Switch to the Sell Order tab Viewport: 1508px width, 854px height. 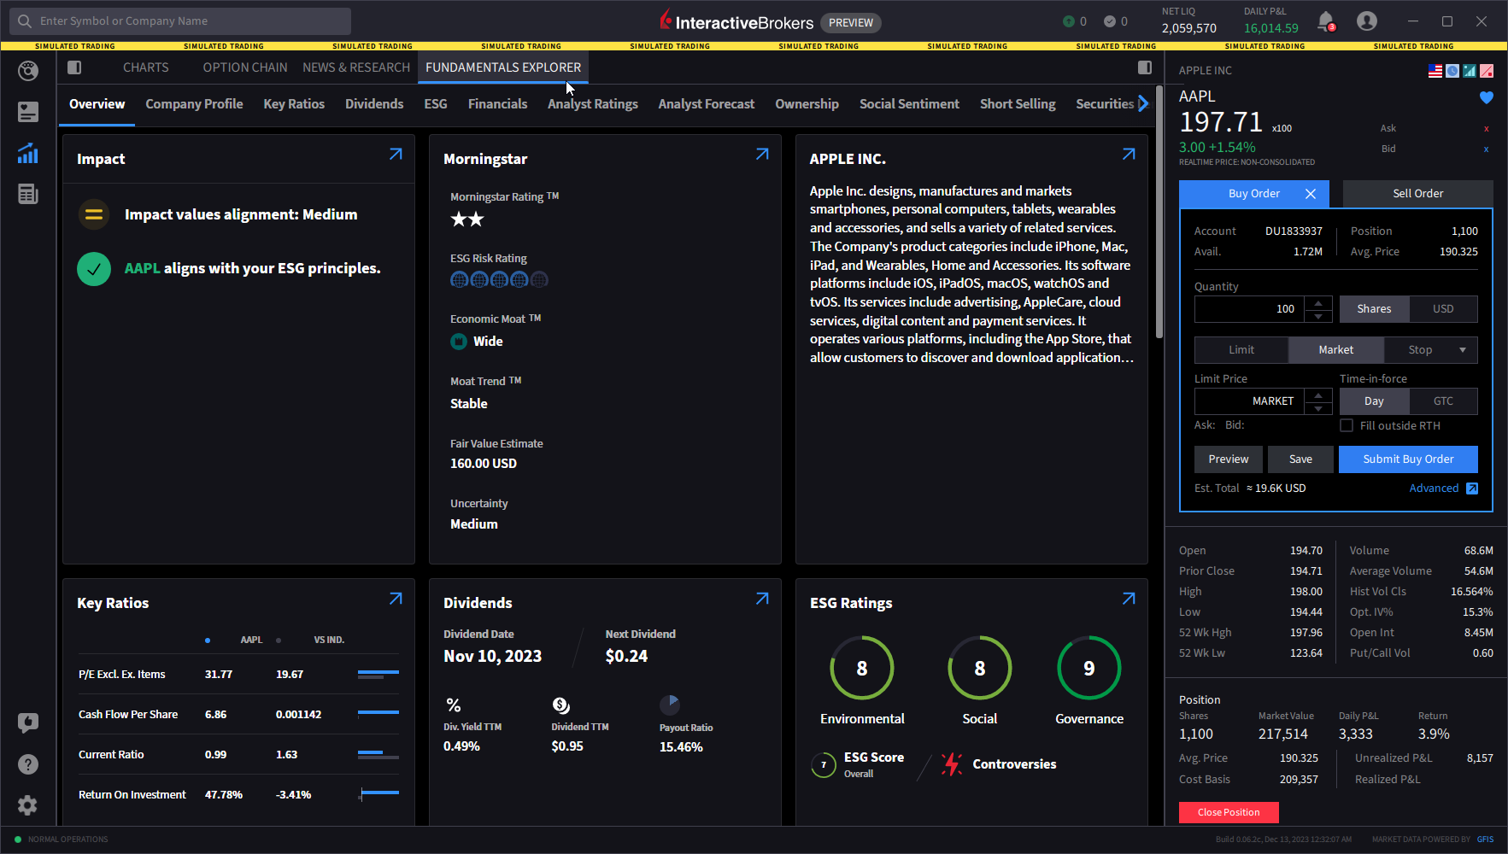(1418, 194)
